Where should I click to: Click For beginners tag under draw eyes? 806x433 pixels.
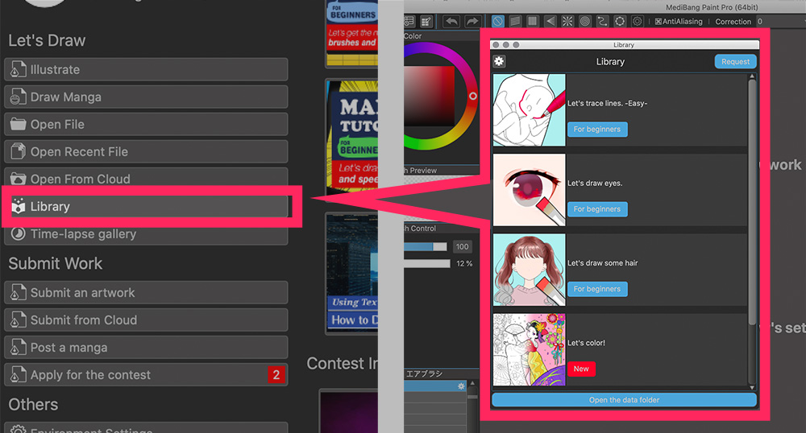[597, 209]
